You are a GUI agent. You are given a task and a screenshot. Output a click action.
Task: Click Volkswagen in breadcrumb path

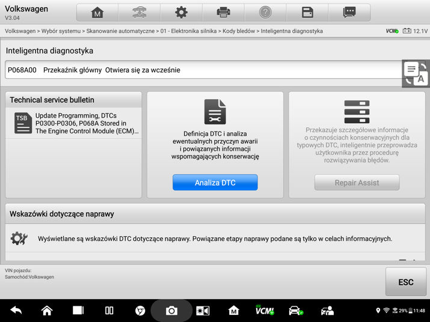pyautogui.click(x=20, y=31)
